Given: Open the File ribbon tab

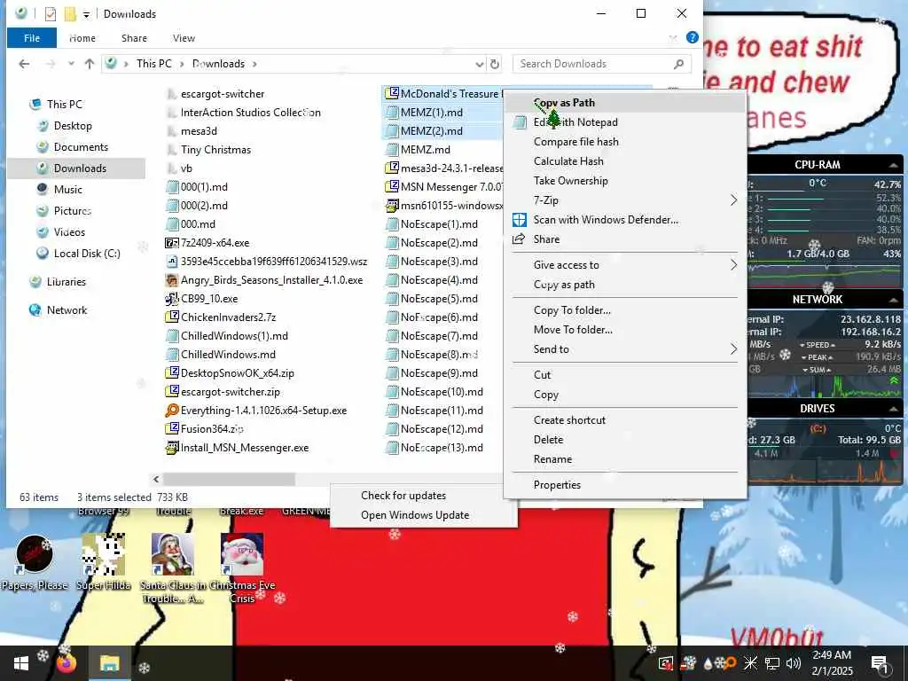Looking at the screenshot, I should tap(32, 38).
